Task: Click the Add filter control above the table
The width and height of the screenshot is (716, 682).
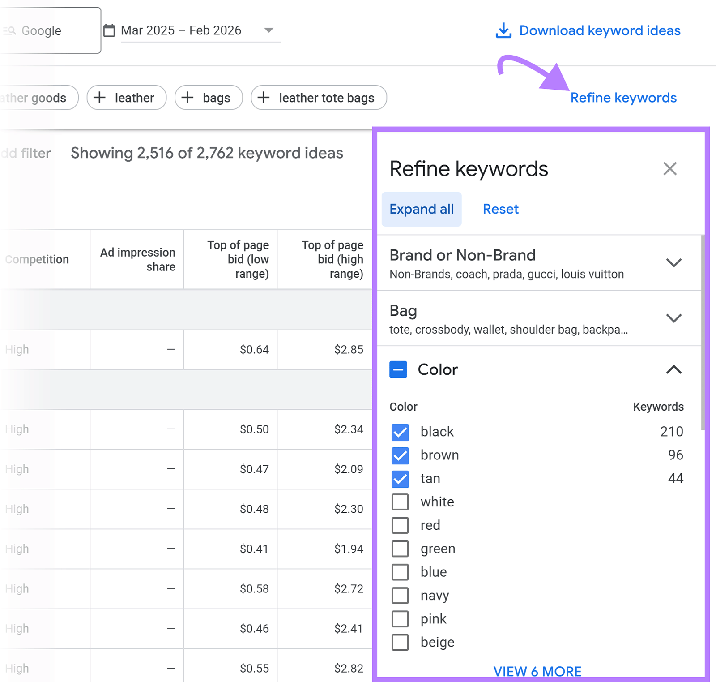Action: [25, 153]
